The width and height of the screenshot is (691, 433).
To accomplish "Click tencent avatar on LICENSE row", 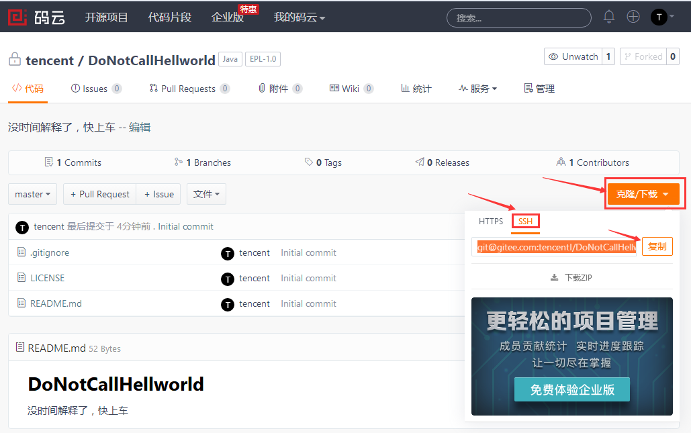I will [228, 279].
